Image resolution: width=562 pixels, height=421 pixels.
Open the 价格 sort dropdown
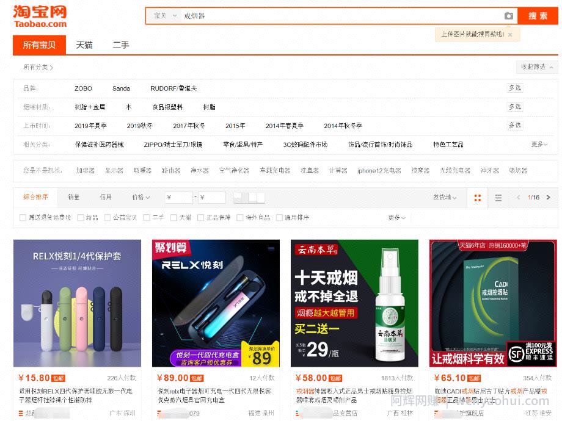(x=141, y=197)
